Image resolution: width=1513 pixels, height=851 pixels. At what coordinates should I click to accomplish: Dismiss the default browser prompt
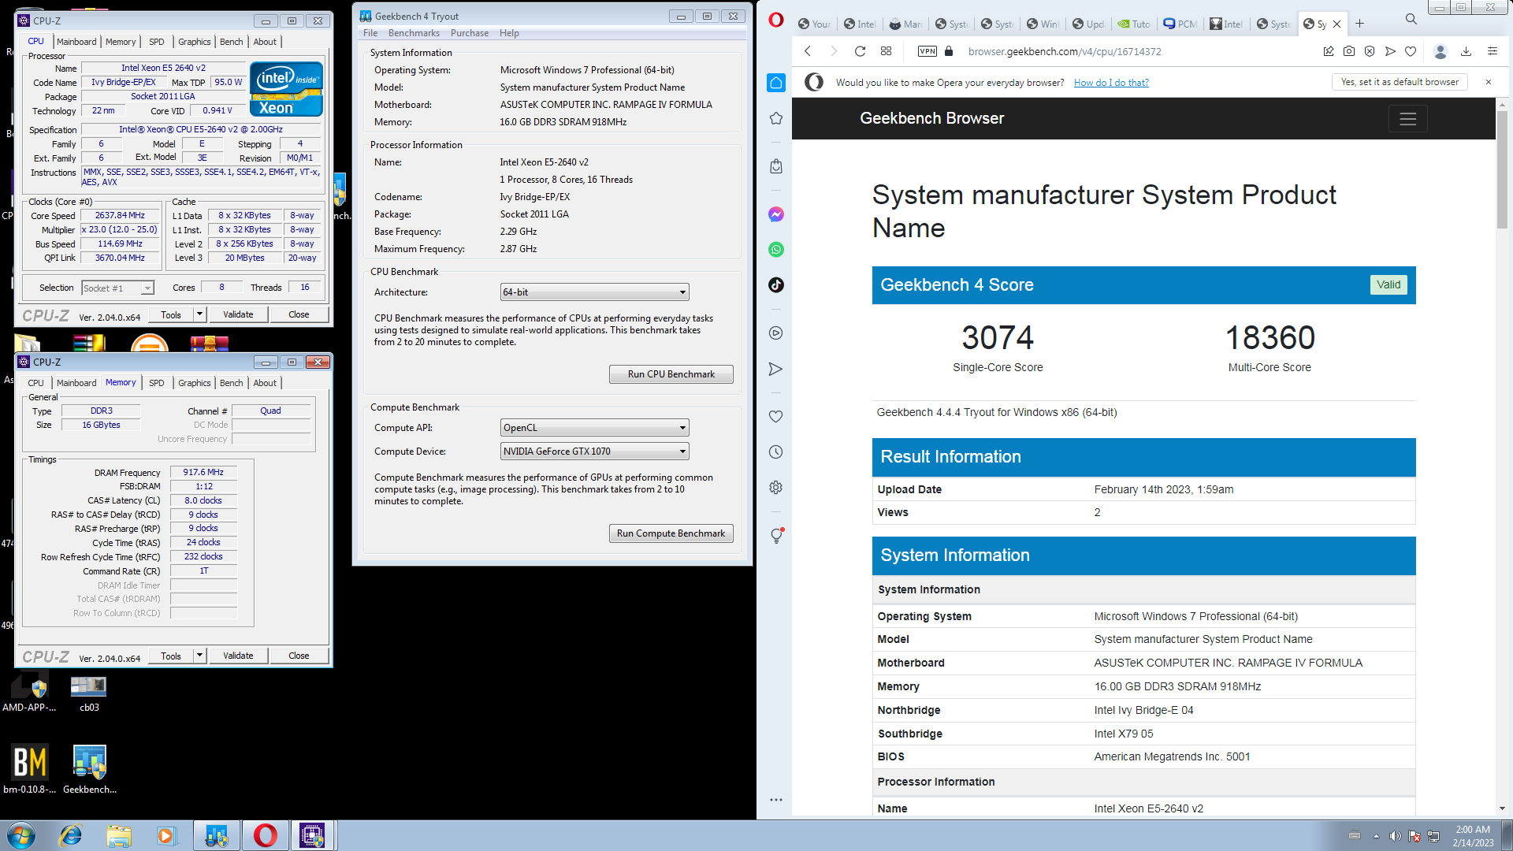point(1489,82)
